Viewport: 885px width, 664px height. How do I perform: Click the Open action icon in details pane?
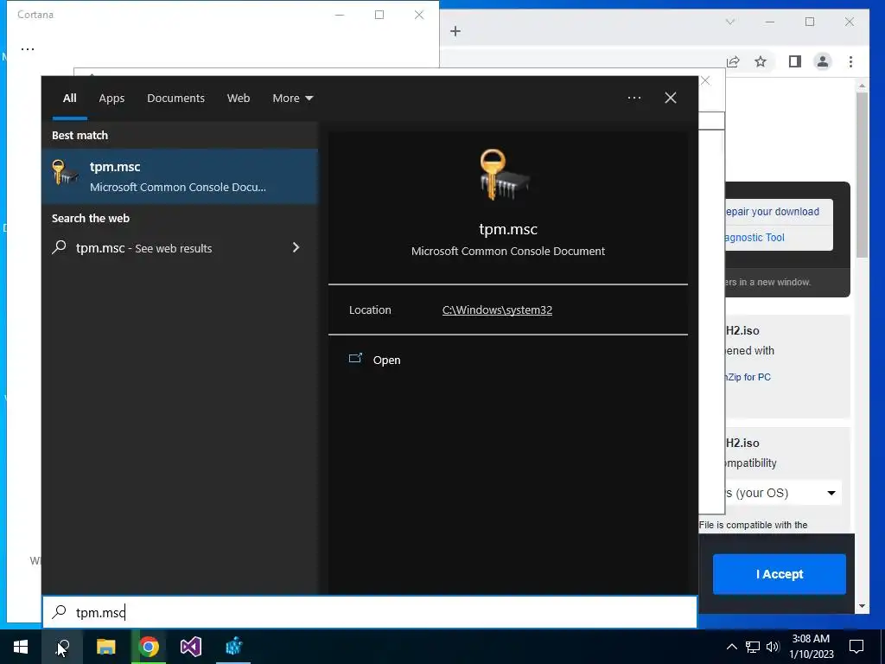355,359
